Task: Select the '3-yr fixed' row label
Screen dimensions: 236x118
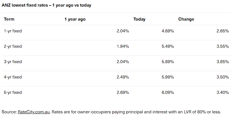Action: 13,62
